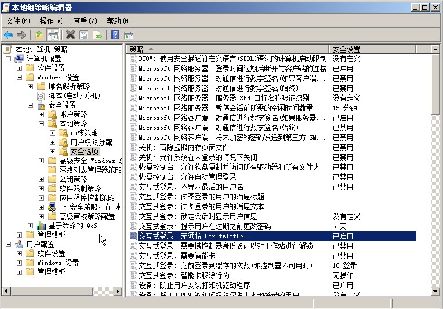The image size is (443, 309).
Task: Click the Export list toolbar icon
Action: [x=98, y=35]
